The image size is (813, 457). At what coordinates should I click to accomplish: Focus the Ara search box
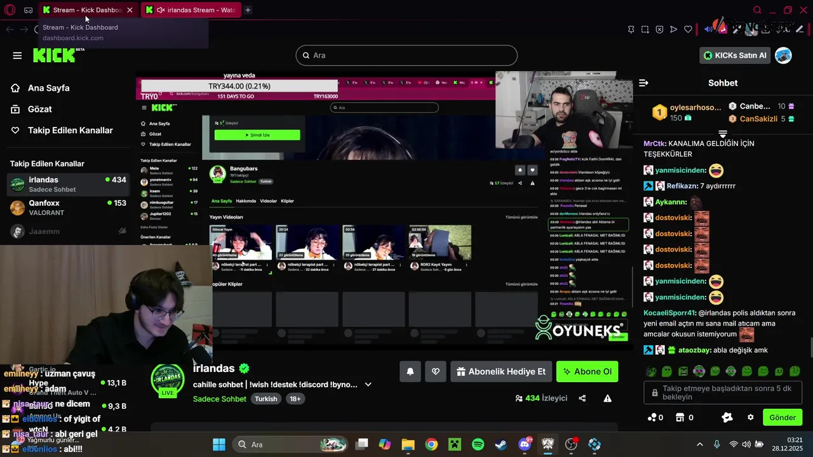(x=406, y=55)
